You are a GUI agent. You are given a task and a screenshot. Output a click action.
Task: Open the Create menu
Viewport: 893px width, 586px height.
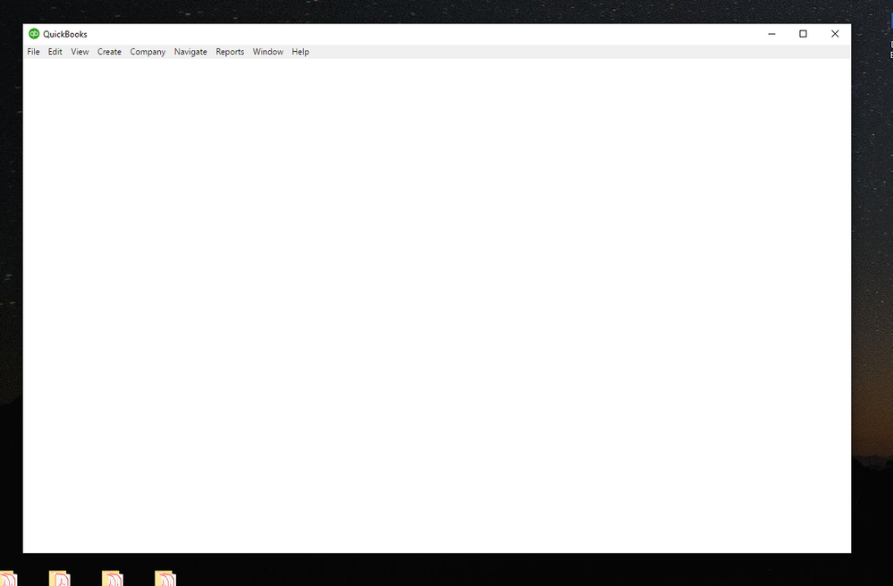(109, 52)
